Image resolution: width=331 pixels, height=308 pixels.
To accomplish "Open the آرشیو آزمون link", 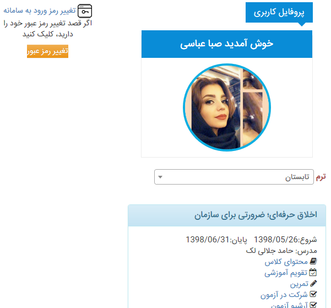I will click(289, 305).
